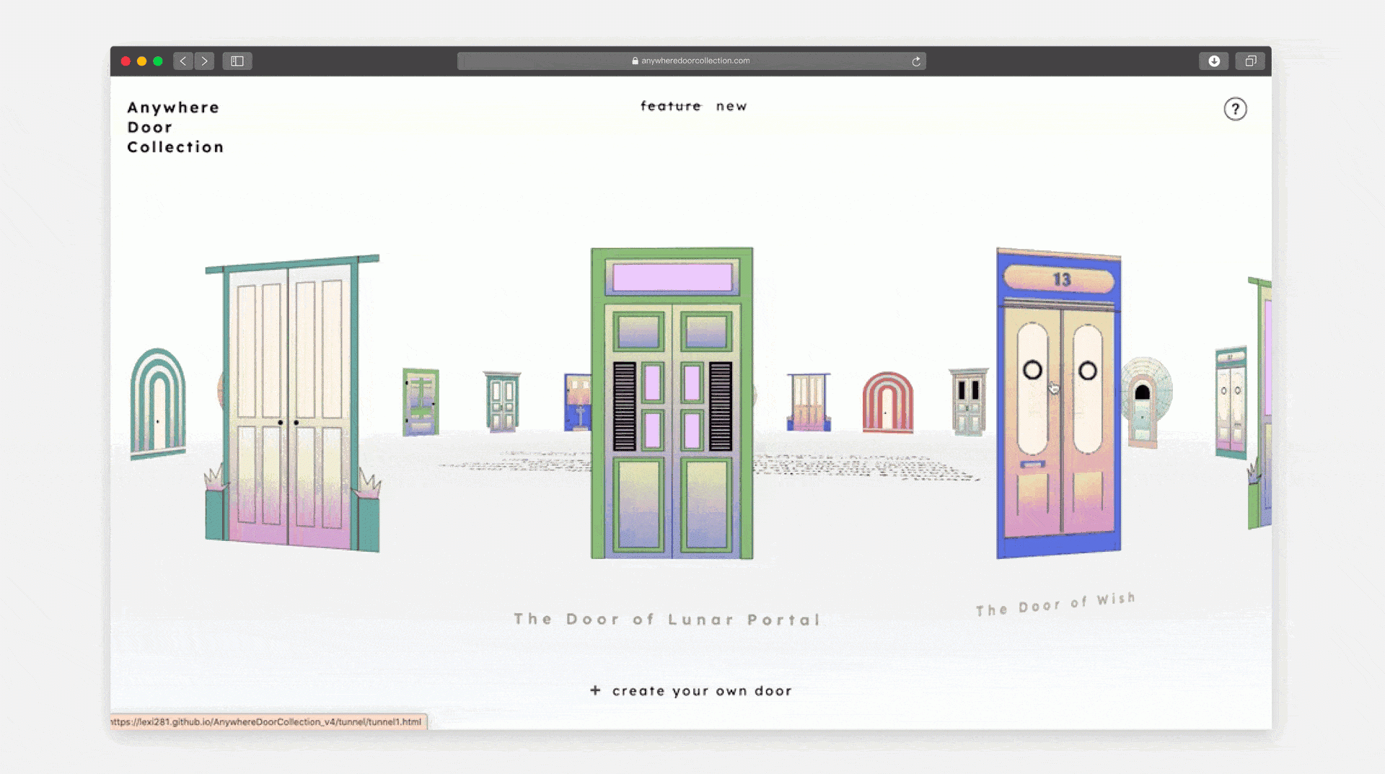Click the plus icon beside create your own door

(x=595, y=690)
